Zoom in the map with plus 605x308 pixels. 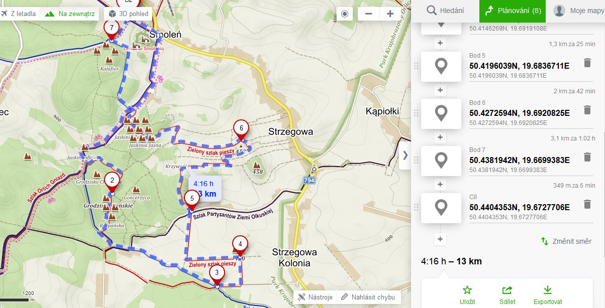tap(390, 14)
